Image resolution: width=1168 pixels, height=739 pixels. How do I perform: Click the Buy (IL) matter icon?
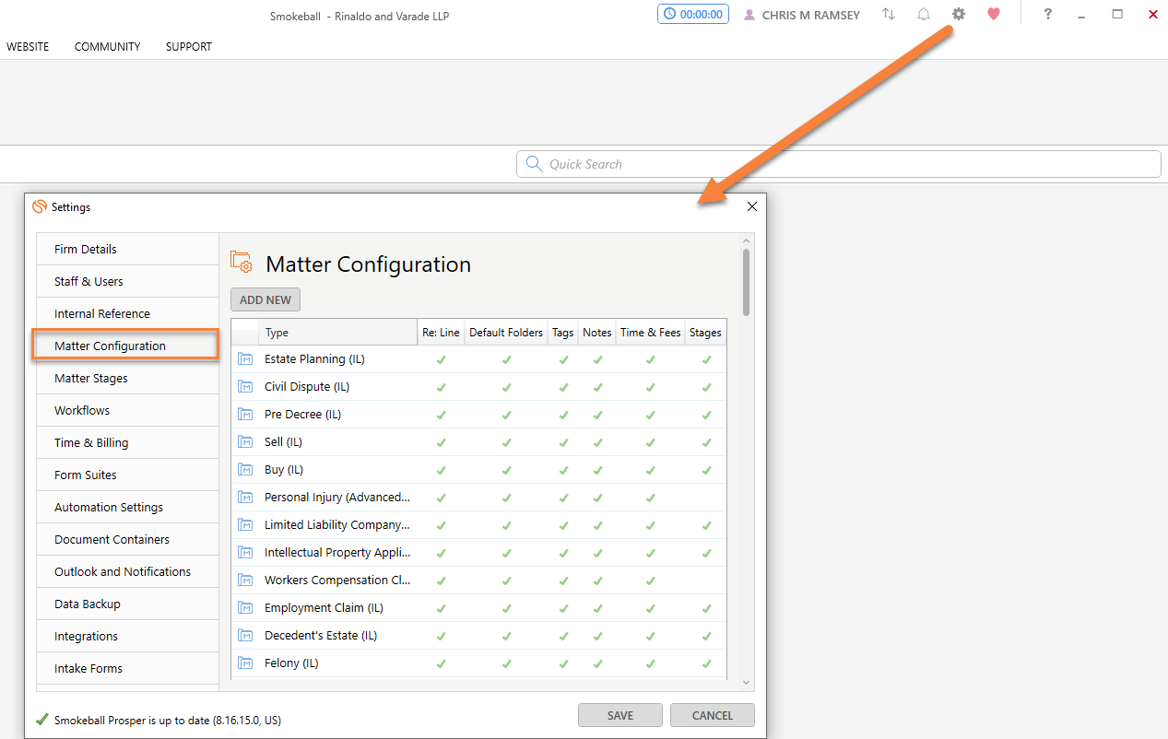[245, 470]
